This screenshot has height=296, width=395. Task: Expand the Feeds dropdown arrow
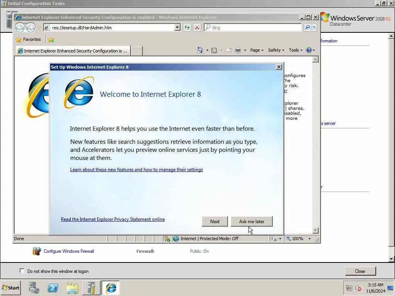click(221, 50)
